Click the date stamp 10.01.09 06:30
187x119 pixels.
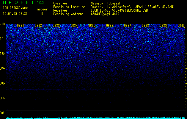pos(15,14)
